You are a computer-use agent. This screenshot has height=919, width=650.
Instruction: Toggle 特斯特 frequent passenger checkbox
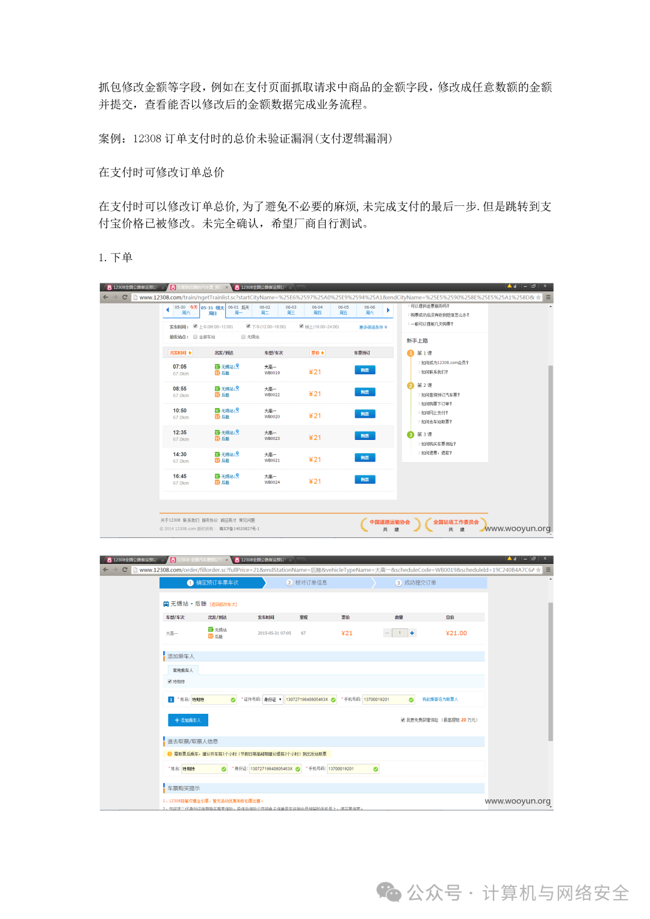170,682
